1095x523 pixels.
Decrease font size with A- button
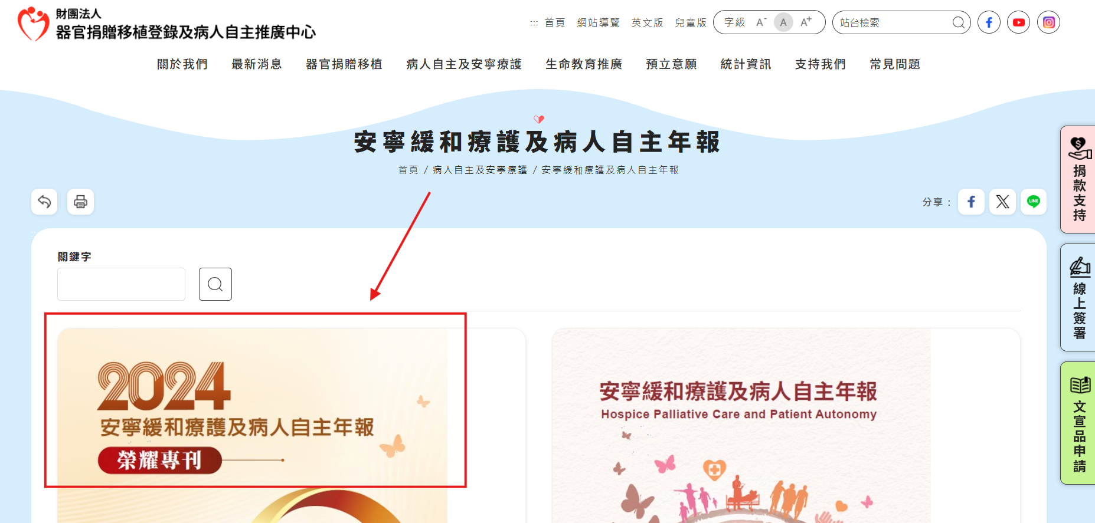pyautogui.click(x=761, y=22)
